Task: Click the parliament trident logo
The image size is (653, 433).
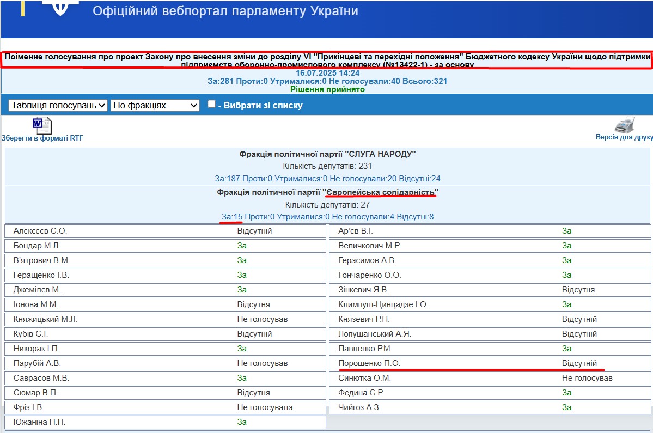Action: [x=60, y=8]
